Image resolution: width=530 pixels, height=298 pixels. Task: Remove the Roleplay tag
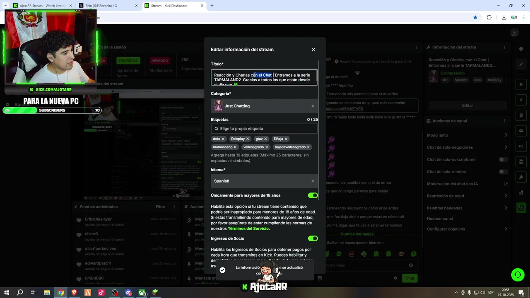248,139
